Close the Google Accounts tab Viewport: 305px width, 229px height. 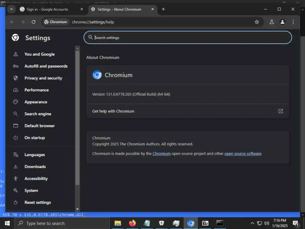(82, 9)
